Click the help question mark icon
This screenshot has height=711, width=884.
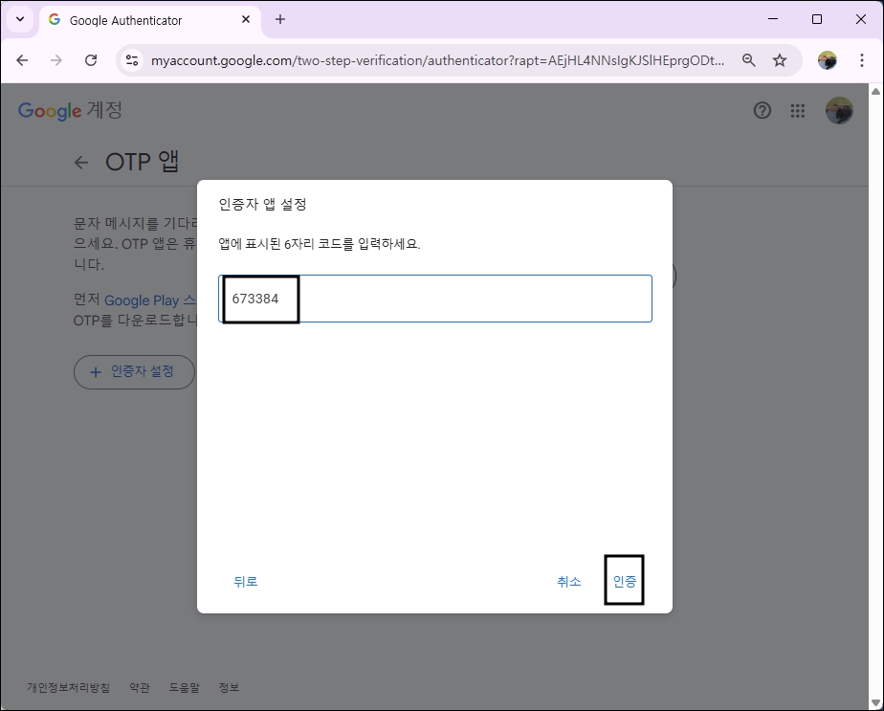pyautogui.click(x=762, y=111)
